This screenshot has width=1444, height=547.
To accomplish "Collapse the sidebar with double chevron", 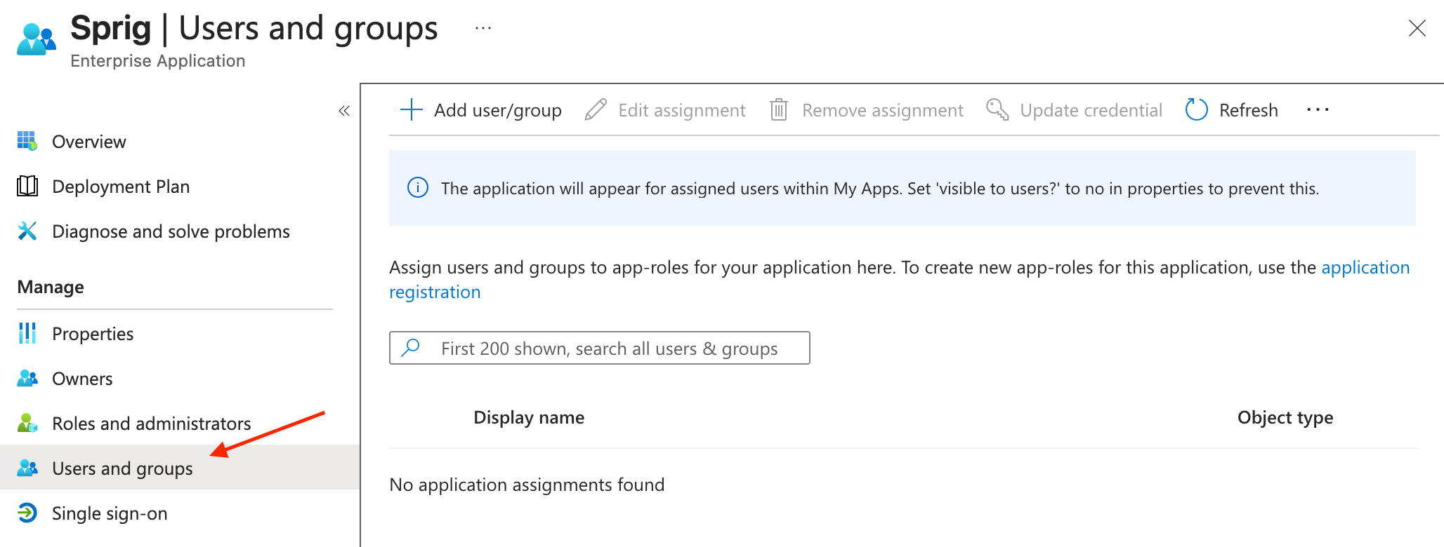I will (x=344, y=111).
